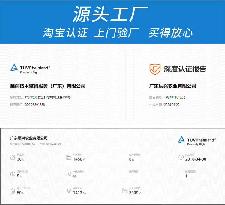Image resolution: width=225 pixels, height=205 pixels.
Task: Click the 5人 designer count value
Action: pos(19,176)
